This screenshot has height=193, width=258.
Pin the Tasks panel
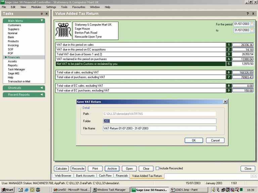[42, 14]
